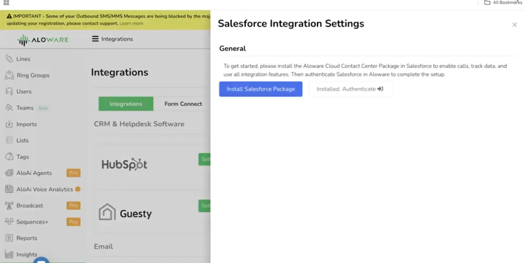This screenshot has height=263, width=525.
Task: Click the Broadcast tower icon
Action: tap(9, 205)
